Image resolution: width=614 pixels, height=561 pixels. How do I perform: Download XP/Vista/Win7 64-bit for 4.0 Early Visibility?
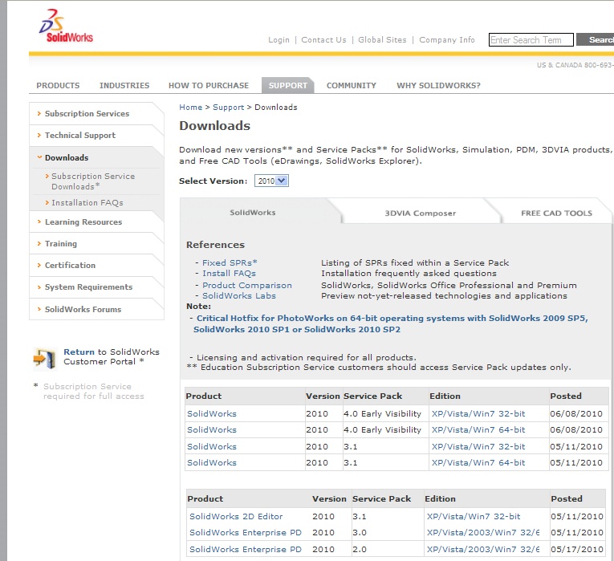point(478,430)
